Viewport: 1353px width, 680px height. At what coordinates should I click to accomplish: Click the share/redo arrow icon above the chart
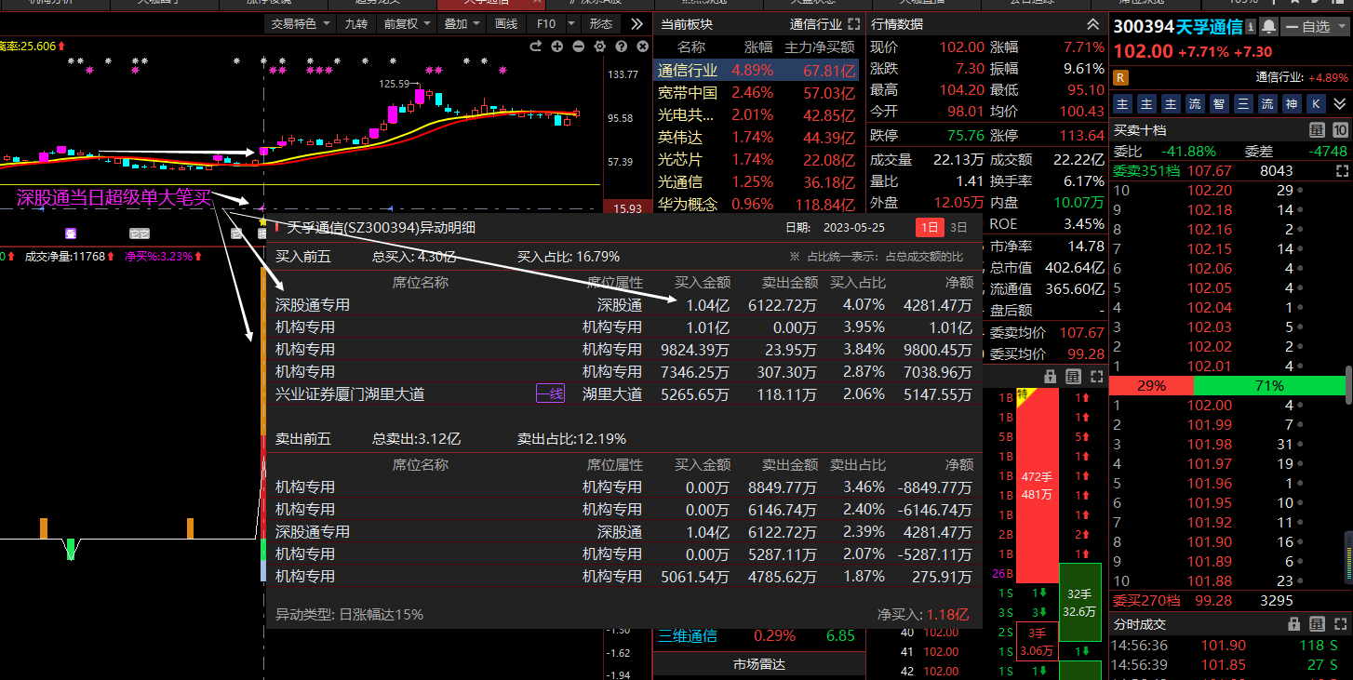(535, 47)
